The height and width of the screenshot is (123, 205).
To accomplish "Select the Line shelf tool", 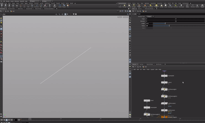I will 24,6.
